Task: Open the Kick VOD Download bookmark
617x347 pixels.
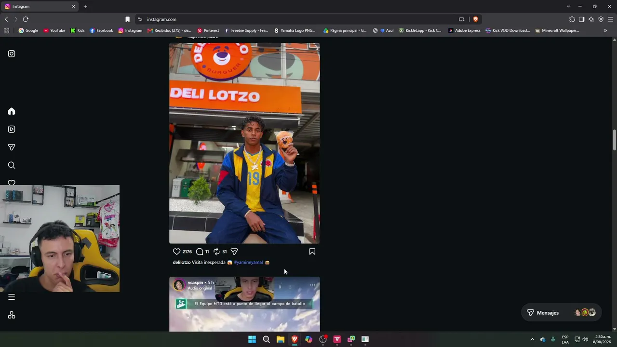Action: 508,30
